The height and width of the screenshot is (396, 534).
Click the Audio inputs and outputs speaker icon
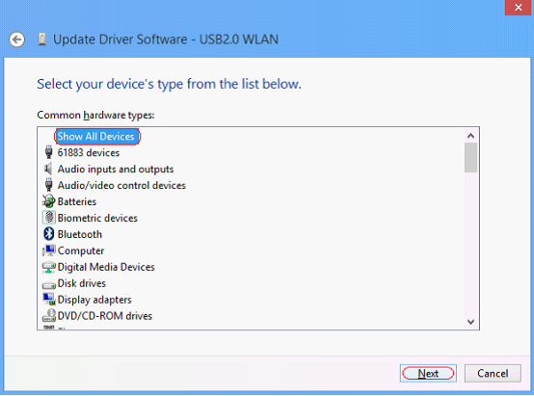click(48, 169)
